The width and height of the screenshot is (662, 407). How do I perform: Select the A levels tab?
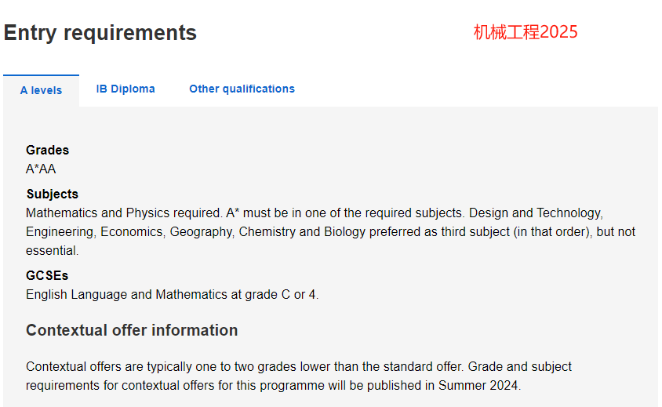coord(41,90)
